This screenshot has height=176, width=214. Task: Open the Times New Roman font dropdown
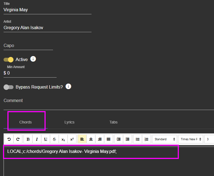tap(190, 139)
